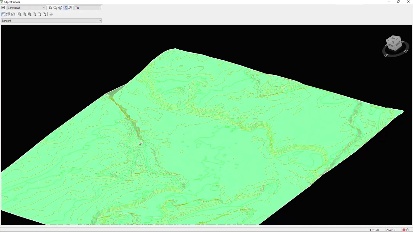The image size is (413, 232).
Task: Click the camera set view icon
Action: (x=70, y=8)
